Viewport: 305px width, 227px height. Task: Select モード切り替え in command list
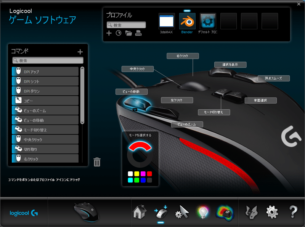click(45, 130)
